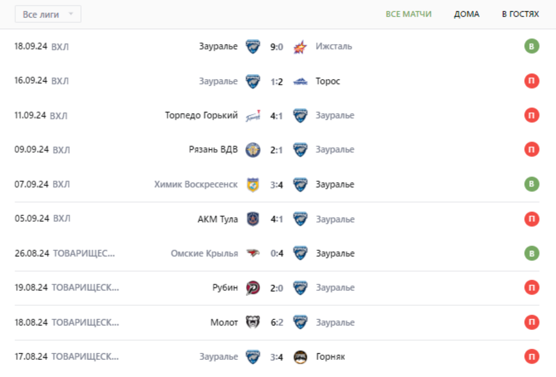Select the В ГОСТЯХ tab
Image resolution: width=556 pixels, height=377 pixels.
(x=520, y=14)
